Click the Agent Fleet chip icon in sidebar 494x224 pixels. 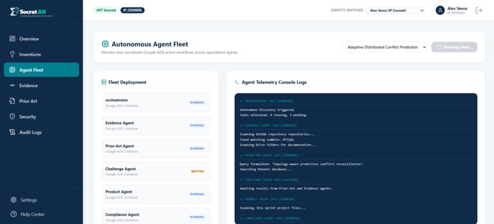point(12,70)
